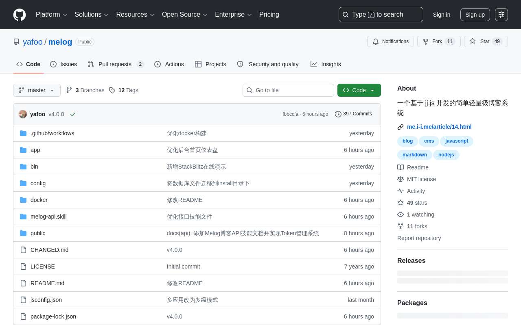Viewport: 521px width, 325px height.
Task: View the 11 forks link
Action: [x=412, y=226]
